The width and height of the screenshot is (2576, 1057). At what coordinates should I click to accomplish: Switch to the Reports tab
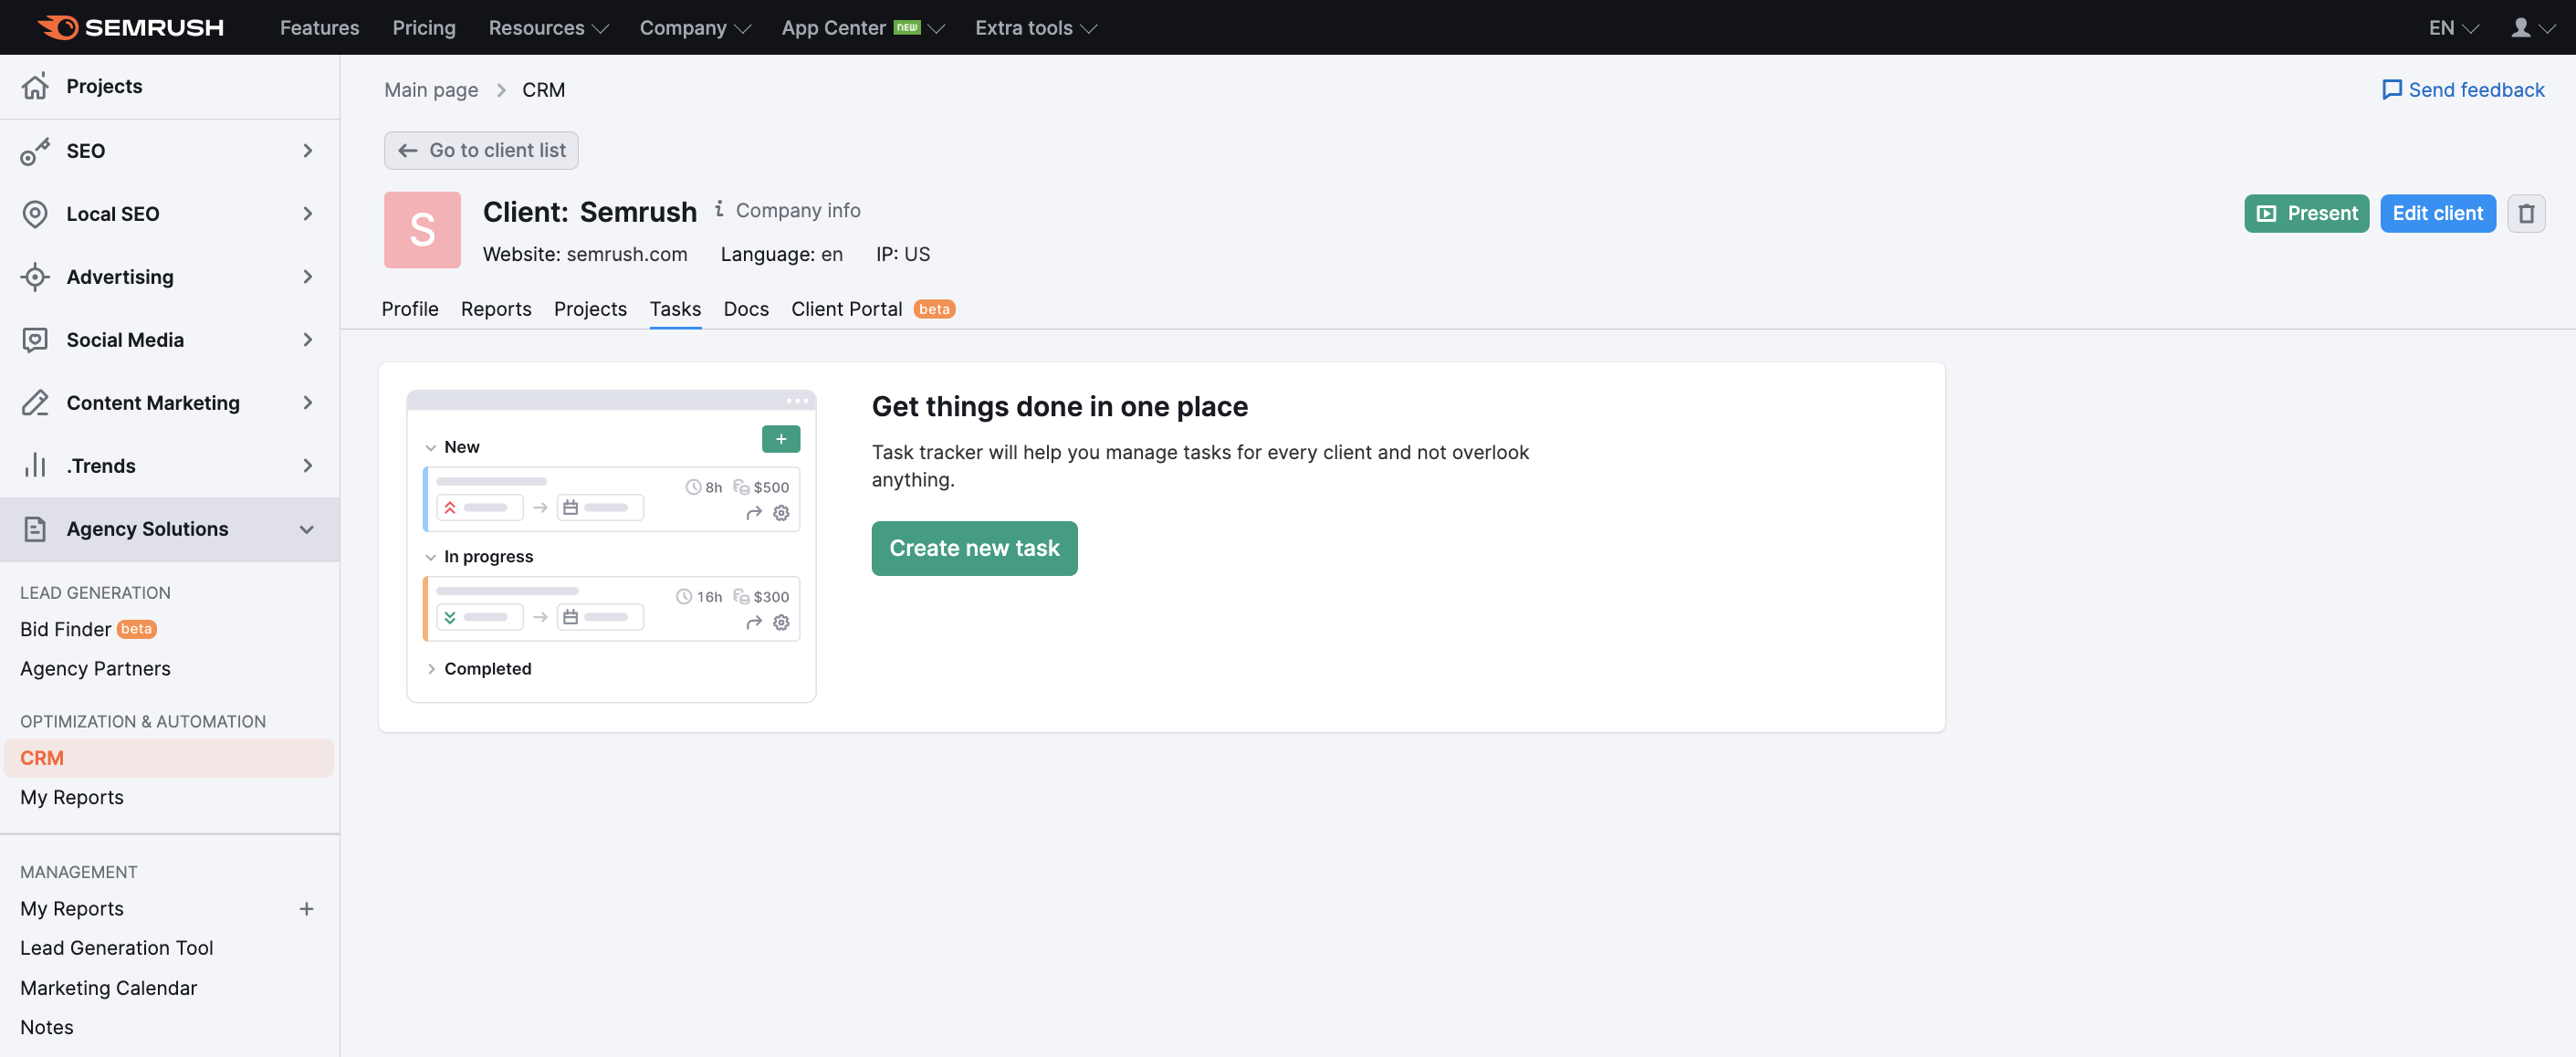496,309
